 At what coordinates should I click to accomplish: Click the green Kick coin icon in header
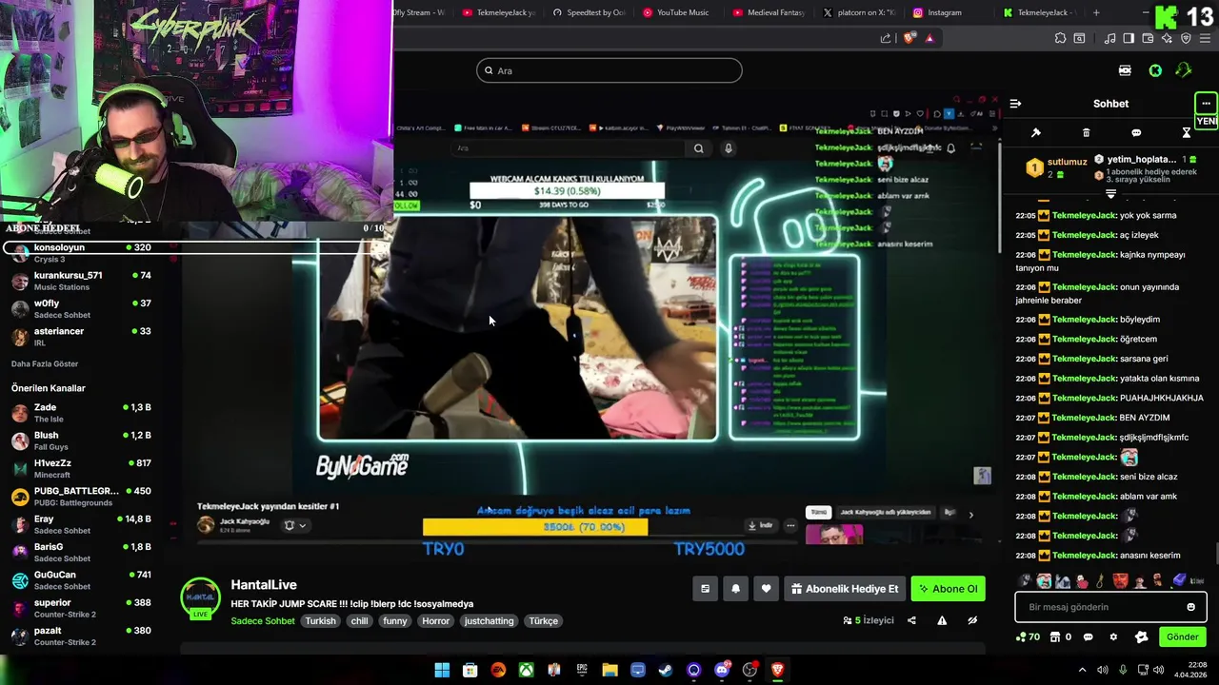tap(1155, 70)
